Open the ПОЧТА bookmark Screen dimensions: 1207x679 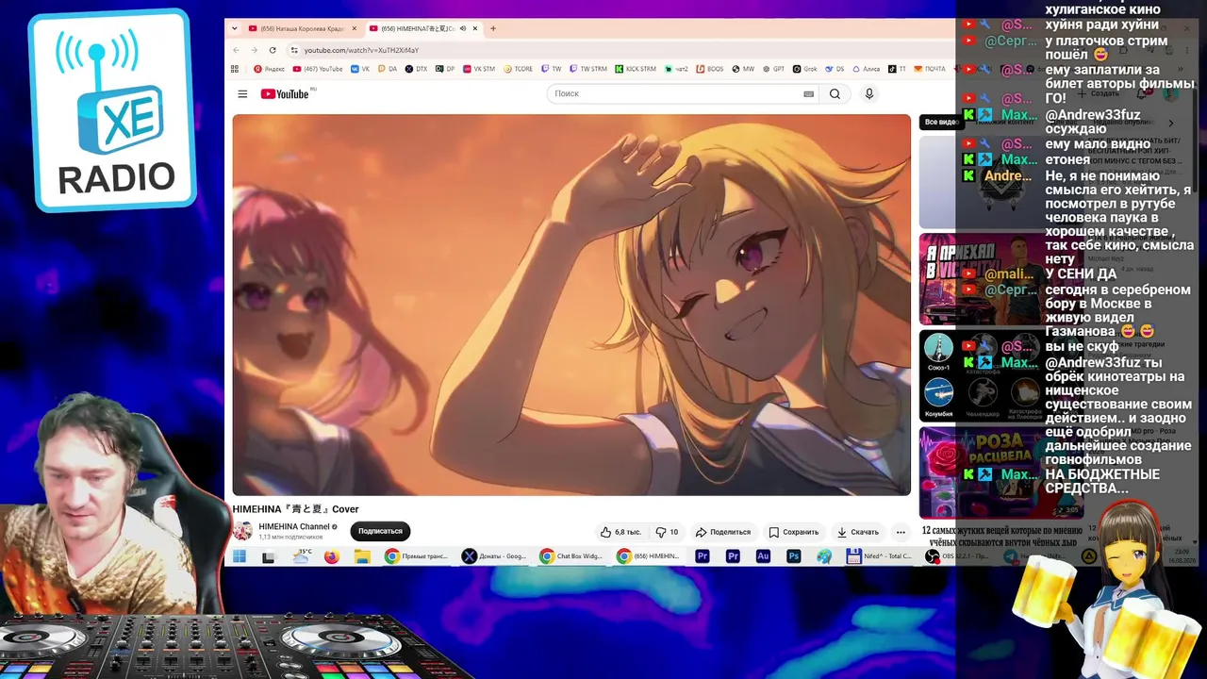pyautogui.click(x=929, y=69)
